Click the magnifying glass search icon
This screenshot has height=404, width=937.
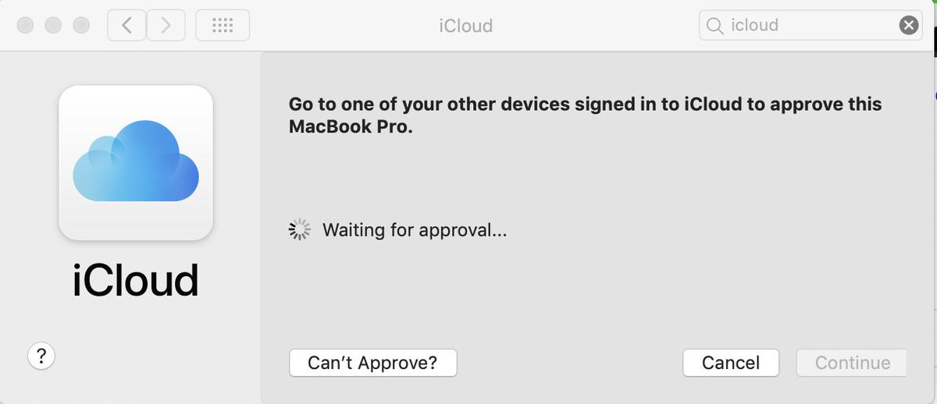(714, 26)
